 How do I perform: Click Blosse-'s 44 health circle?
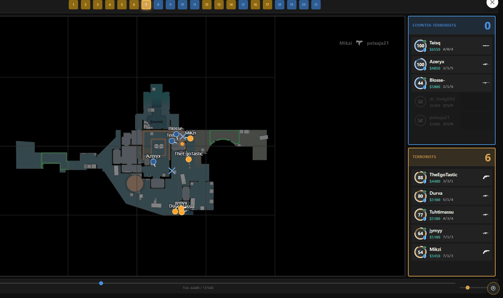click(x=420, y=83)
